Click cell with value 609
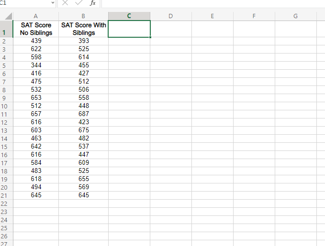 [x=84, y=163]
